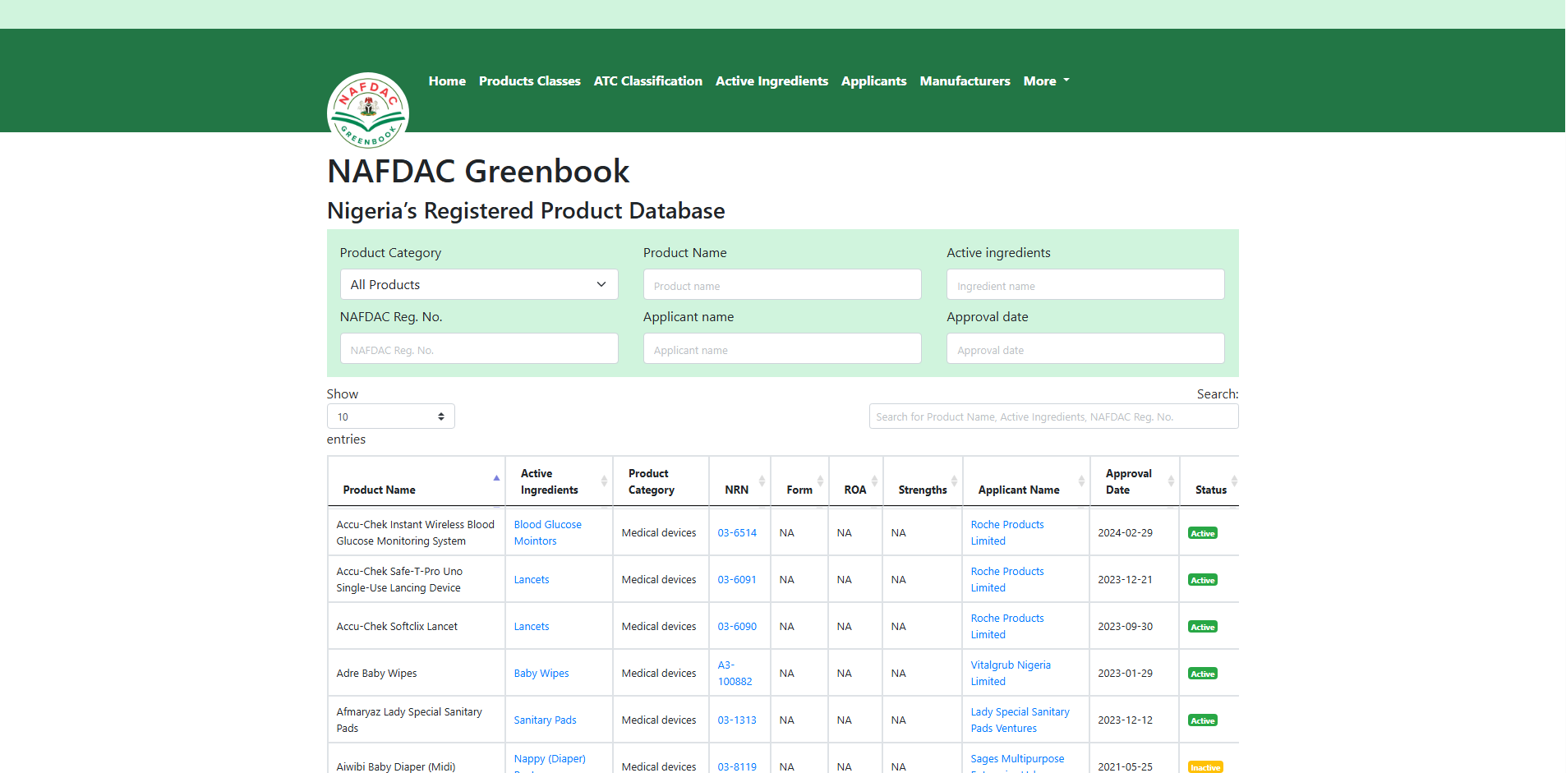Select the Accu-Chek Softclix Lancet product name
Screen dimensions: 1566x773
coord(397,626)
